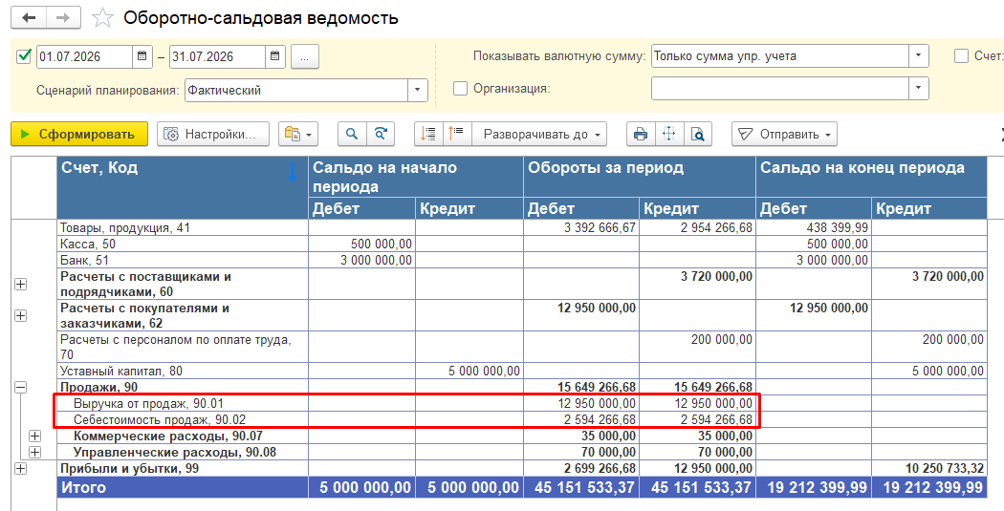
Task: Open report variants folder dropdown
Action: (x=298, y=135)
